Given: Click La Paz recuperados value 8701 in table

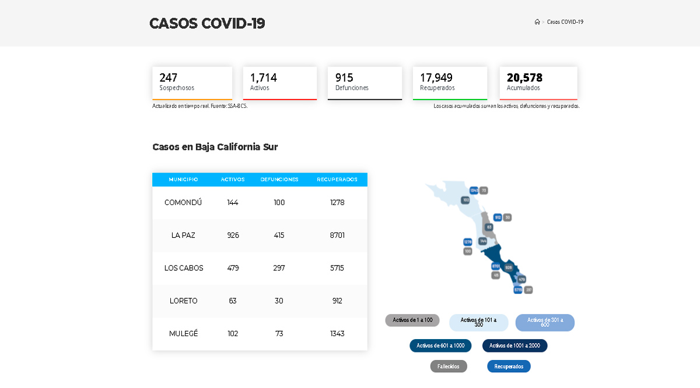Looking at the screenshot, I should pos(337,235).
